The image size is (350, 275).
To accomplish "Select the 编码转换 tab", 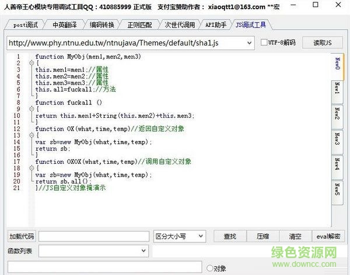I will (x=102, y=25).
